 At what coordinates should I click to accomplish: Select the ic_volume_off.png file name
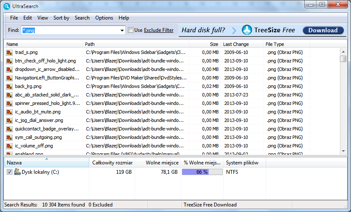[34, 146]
